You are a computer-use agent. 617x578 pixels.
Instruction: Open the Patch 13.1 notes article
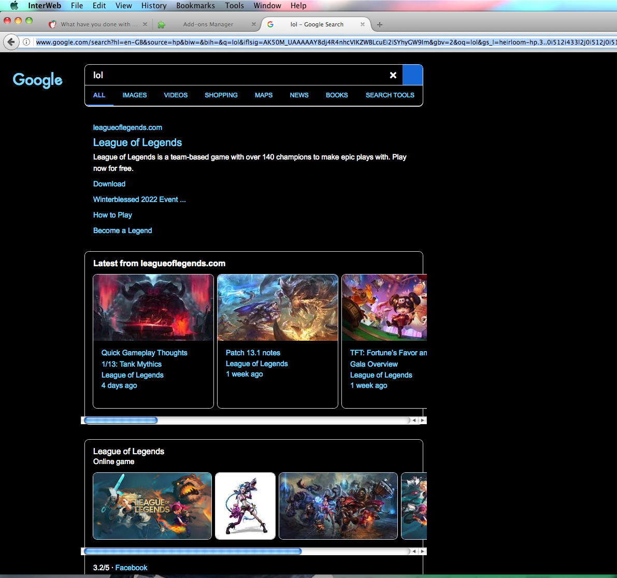253,353
